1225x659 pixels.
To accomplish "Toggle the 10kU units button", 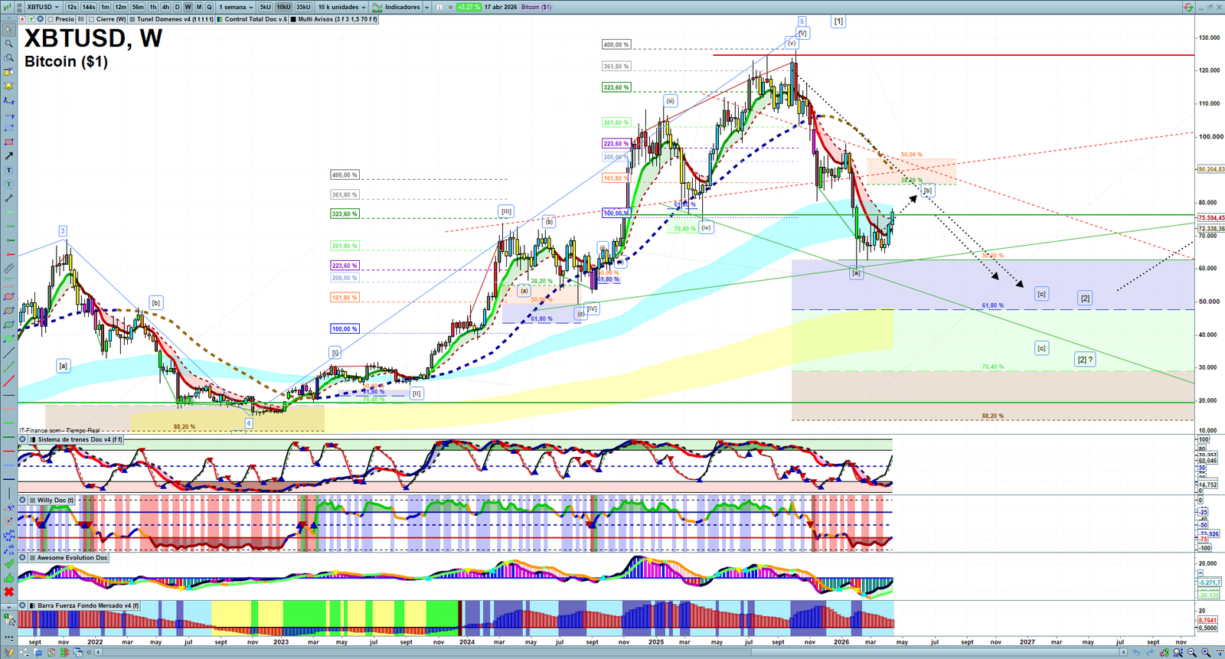I will 283,7.
